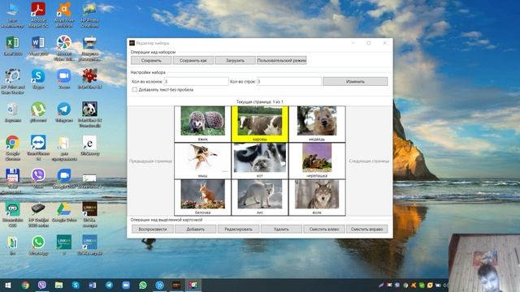520x292 pixels.
Task: Click the 'Изменить' button
Action: 355,81
